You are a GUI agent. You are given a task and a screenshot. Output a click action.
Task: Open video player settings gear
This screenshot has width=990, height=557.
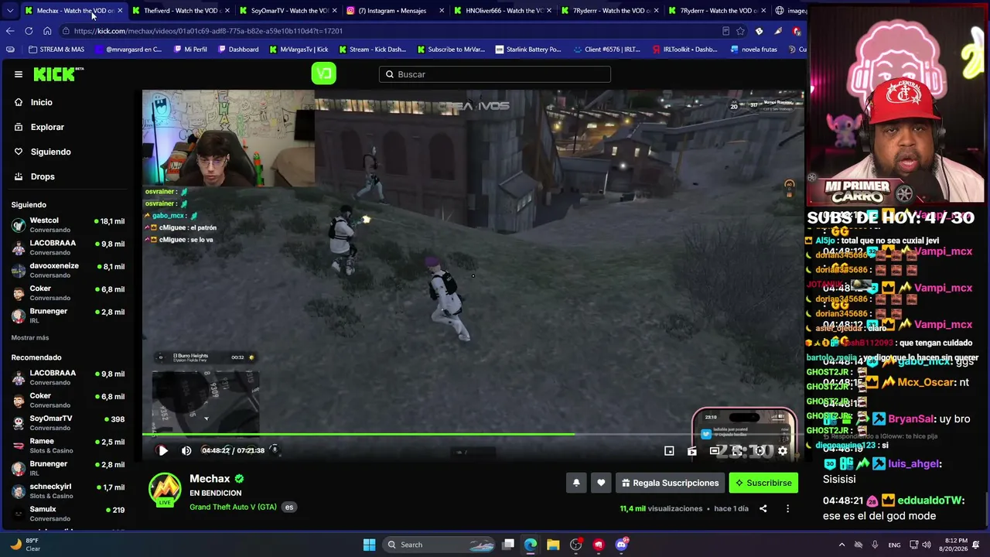(x=783, y=451)
